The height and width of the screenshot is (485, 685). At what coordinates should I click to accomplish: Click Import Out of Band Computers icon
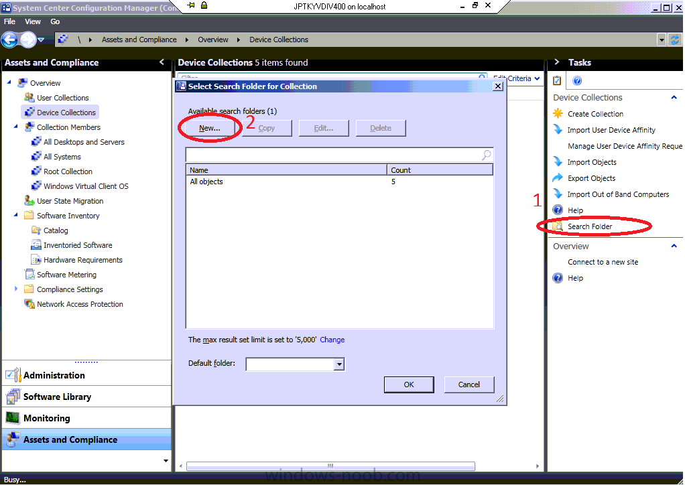(x=558, y=194)
